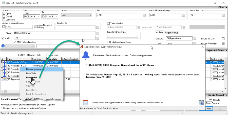Viewport: 228px width, 115px height.
Task: Expand the Locate Record panel
Action: point(226,95)
